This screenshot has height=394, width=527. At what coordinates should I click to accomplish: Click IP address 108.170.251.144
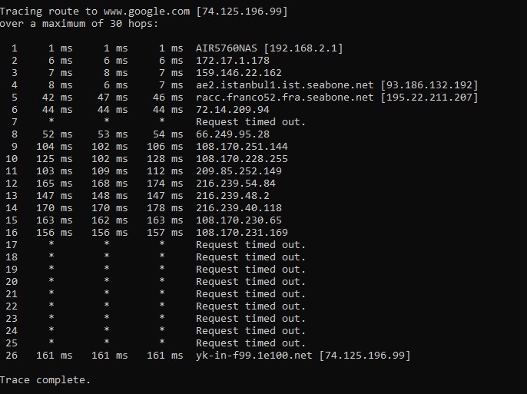tap(242, 147)
